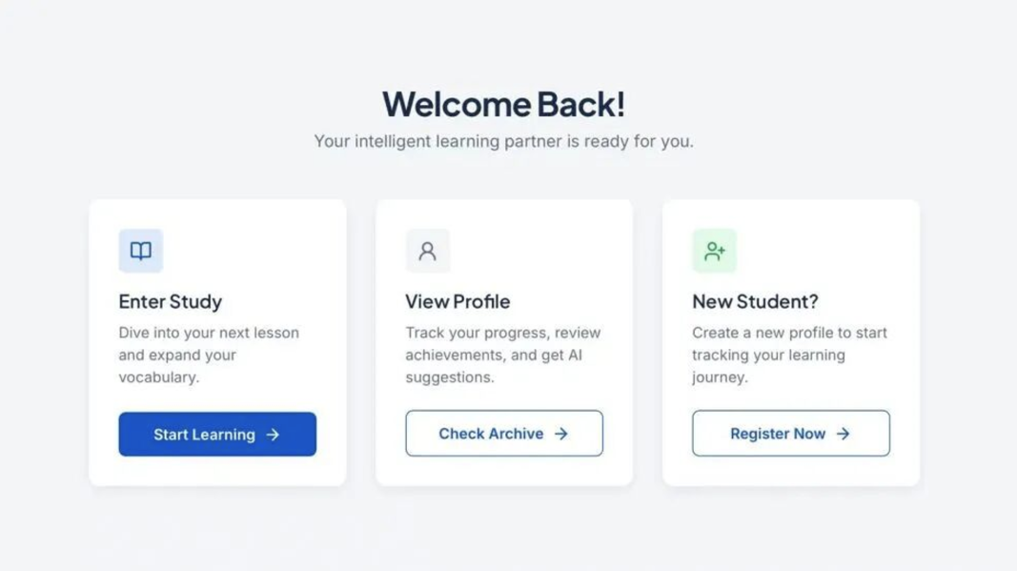Click the 'Create a new profile' description text
The width and height of the screenshot is (1017, 571).
click(789, 355)
